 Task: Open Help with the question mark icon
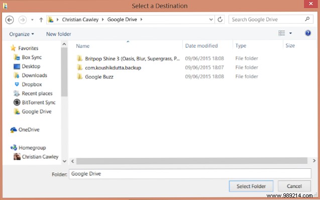[308, 33]
